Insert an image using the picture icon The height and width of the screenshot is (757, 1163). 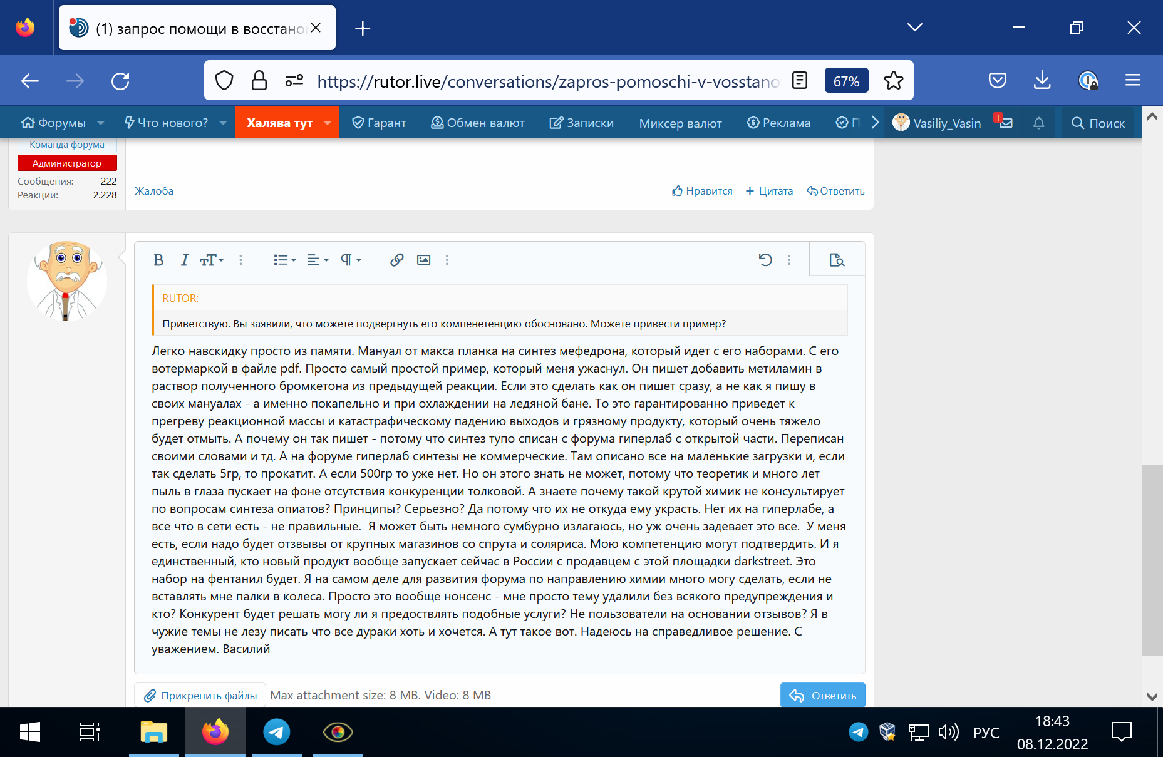point(424,260)
